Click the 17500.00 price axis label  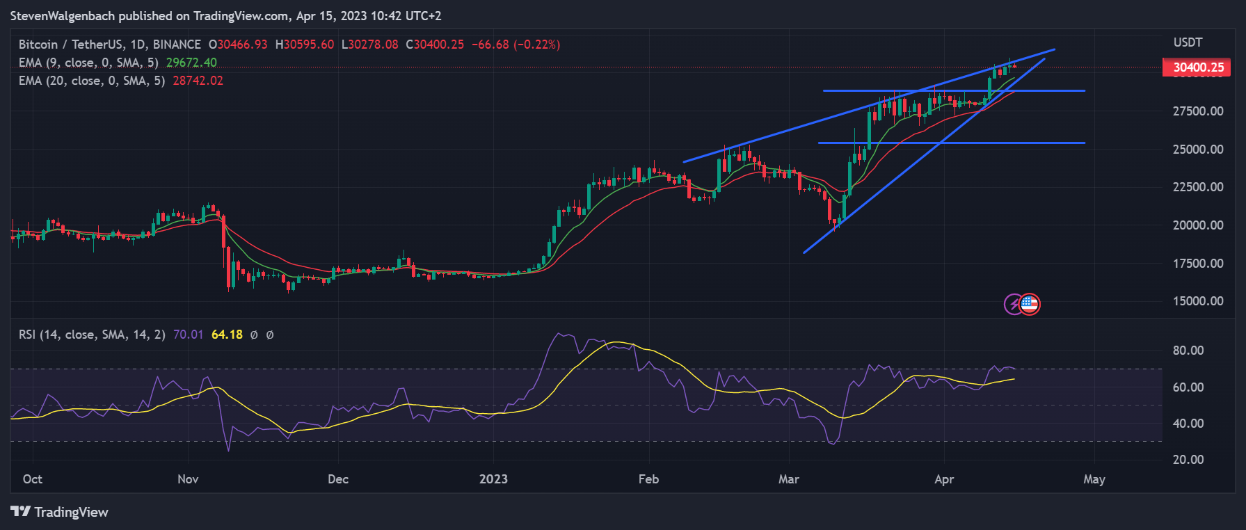[1198, 264]
